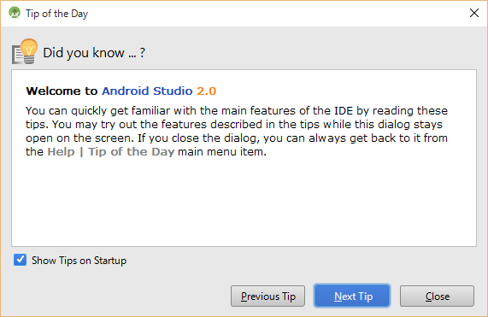Go to the Next Tip

tap(352, 296)
